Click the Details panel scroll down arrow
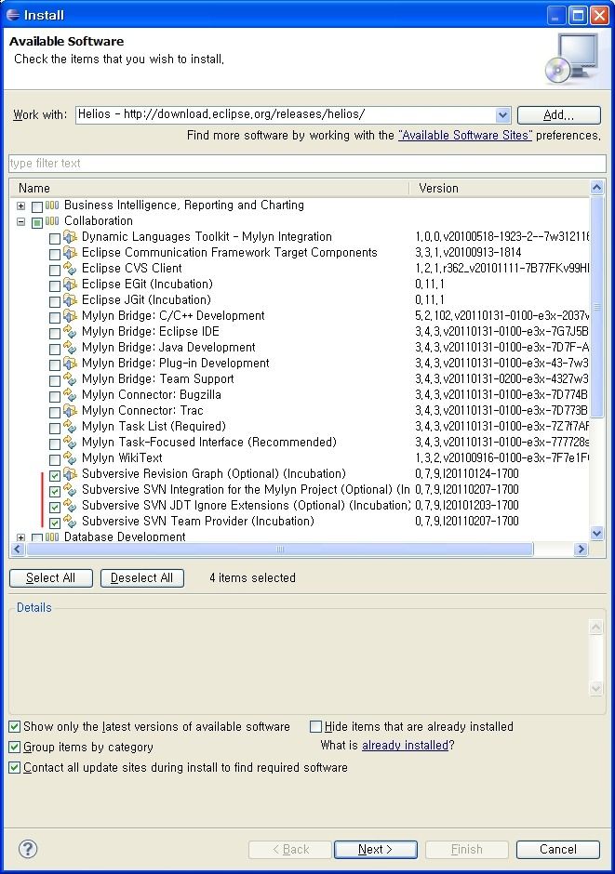Screen dimensions: 615x874 (x=595, y=688)
